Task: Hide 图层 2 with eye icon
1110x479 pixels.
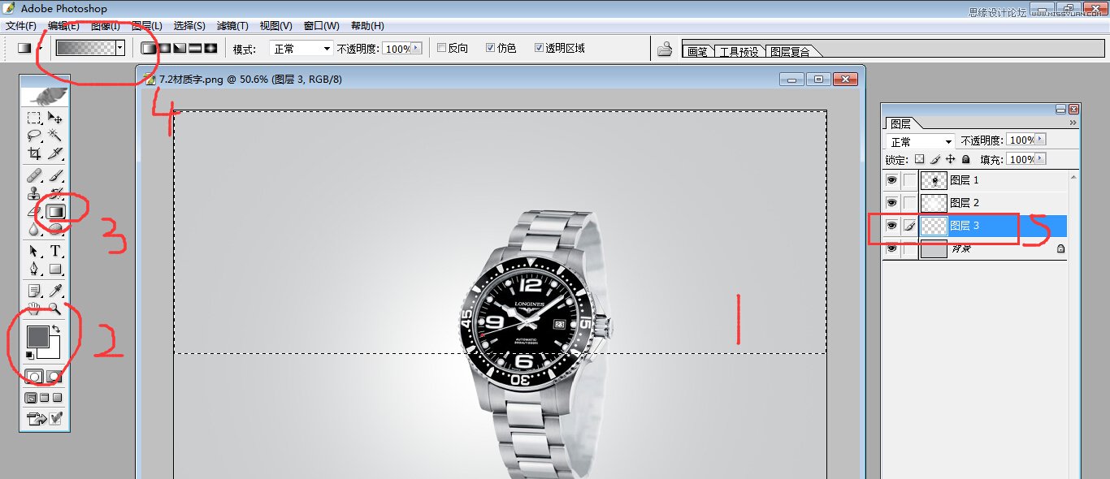Action: [891, 202]
